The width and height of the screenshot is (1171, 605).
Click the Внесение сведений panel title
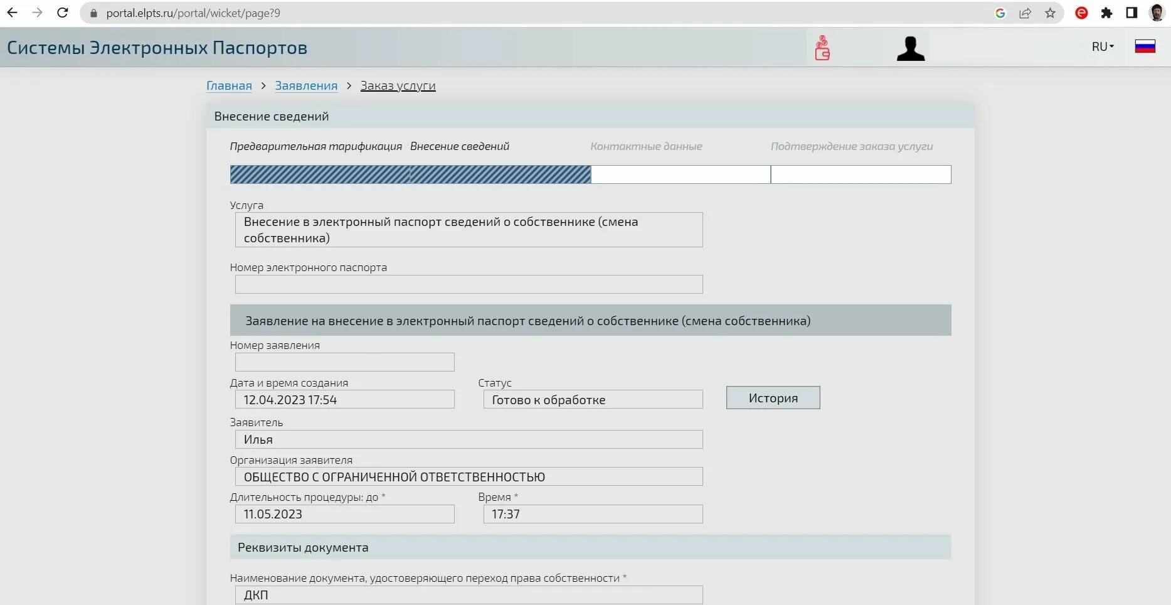(272, 116)
